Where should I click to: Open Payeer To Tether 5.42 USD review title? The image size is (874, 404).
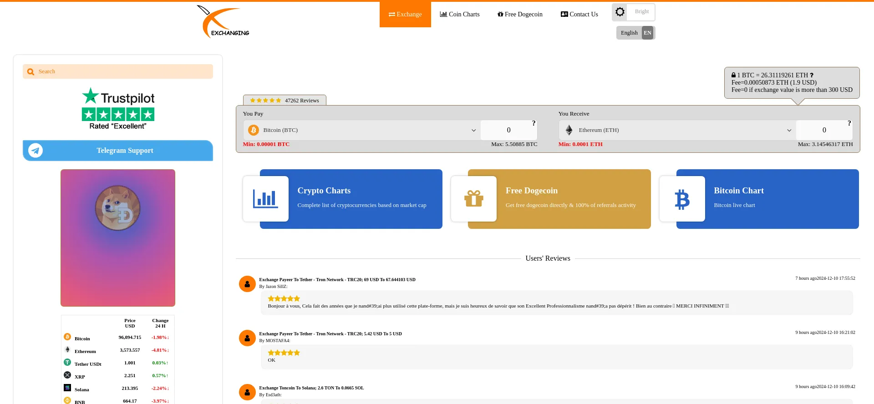point(330,334)
